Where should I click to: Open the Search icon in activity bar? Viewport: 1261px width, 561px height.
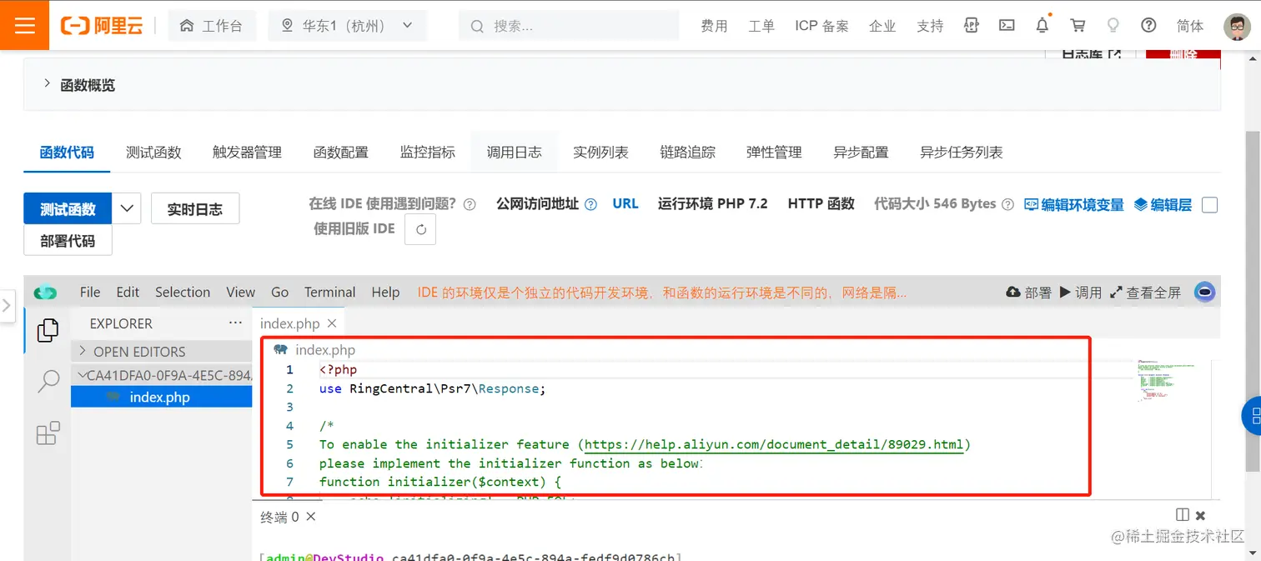(x=48, y=382)
